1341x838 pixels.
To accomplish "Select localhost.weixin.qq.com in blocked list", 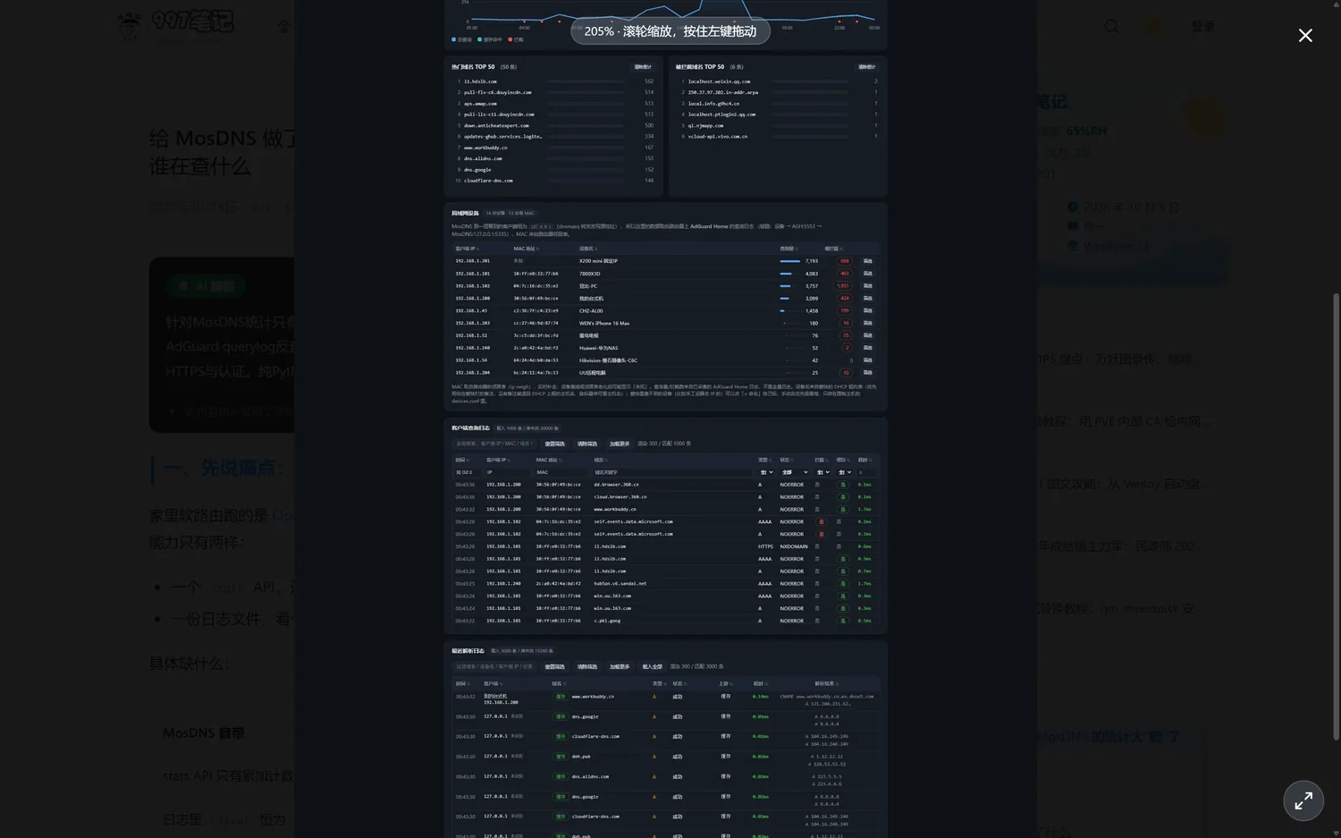I will tap(719, 81).
